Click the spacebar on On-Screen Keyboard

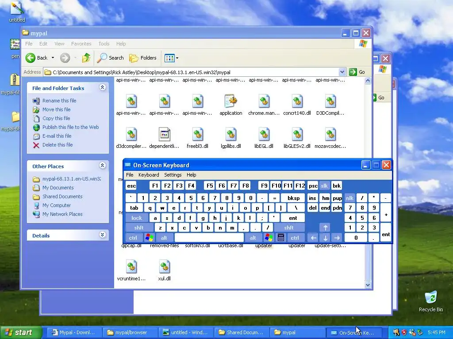pyautogui.click(x=209, y=238)
